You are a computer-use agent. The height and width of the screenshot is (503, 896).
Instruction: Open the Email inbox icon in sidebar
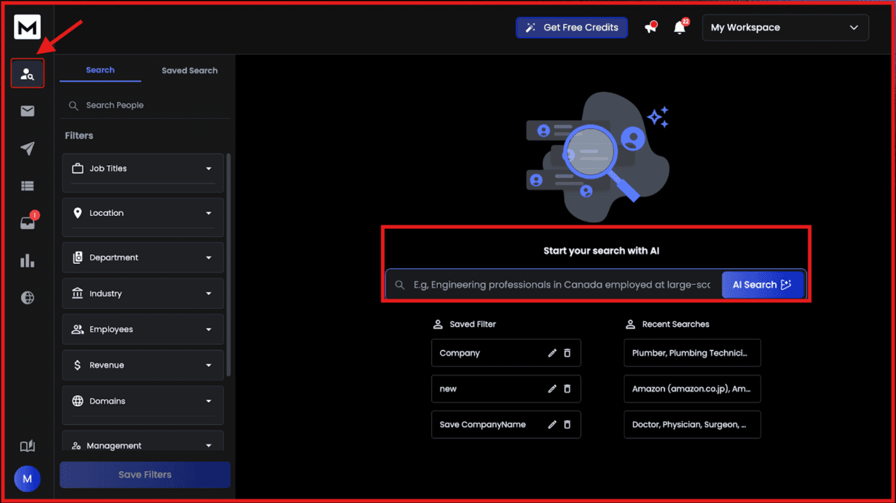click(x=27, y=111)
